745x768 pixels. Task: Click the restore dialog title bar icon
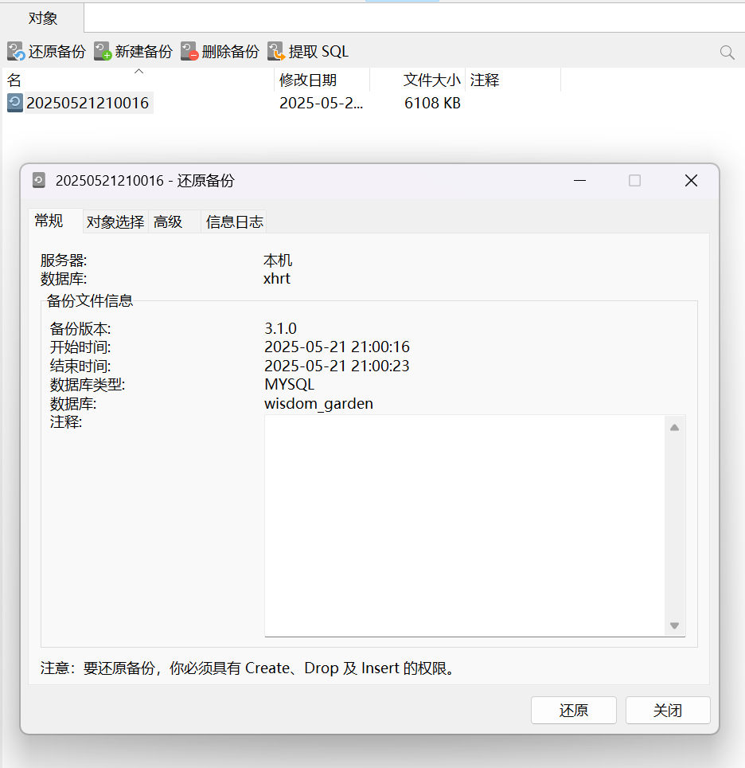[39, 181]
